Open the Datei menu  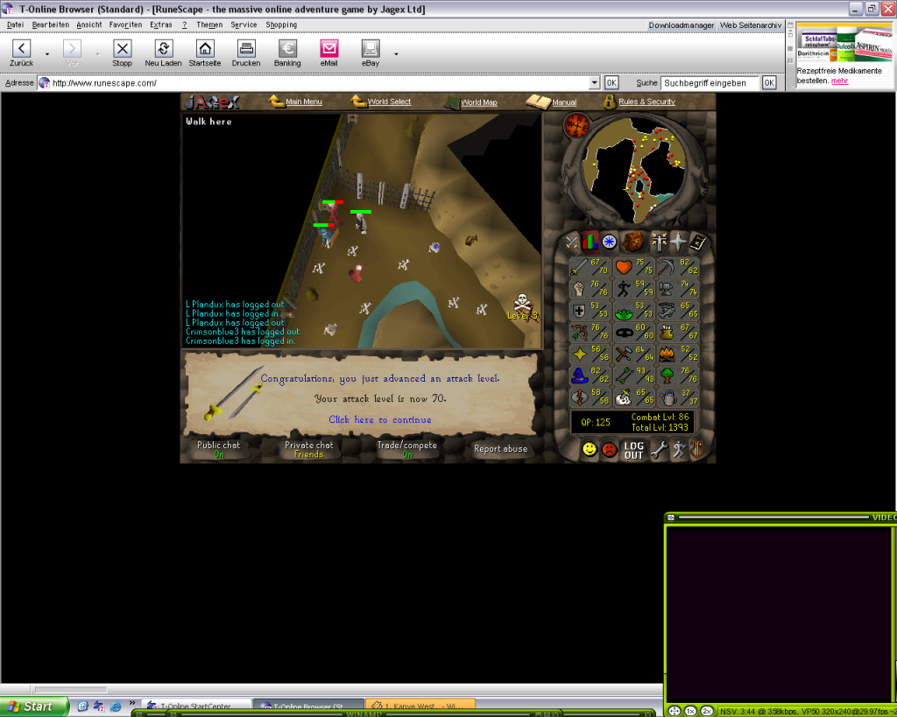[15, 25]
